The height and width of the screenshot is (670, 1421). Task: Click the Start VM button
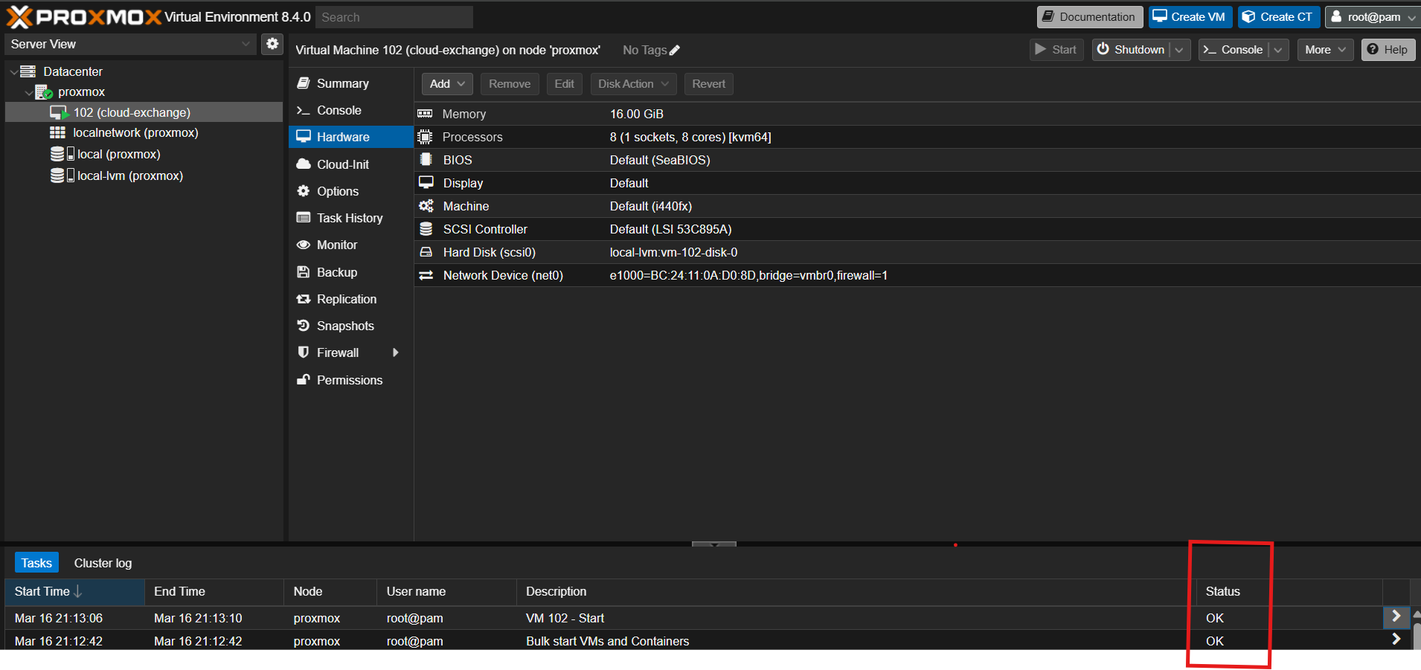click(x=1056, y=50)
